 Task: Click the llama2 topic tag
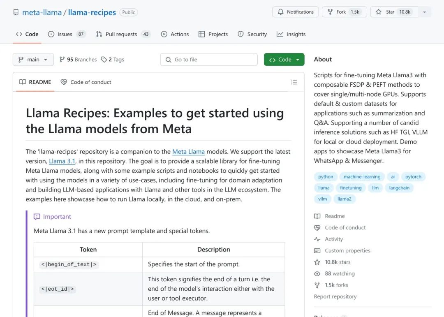pyautogui.click(x=345, y=199)
